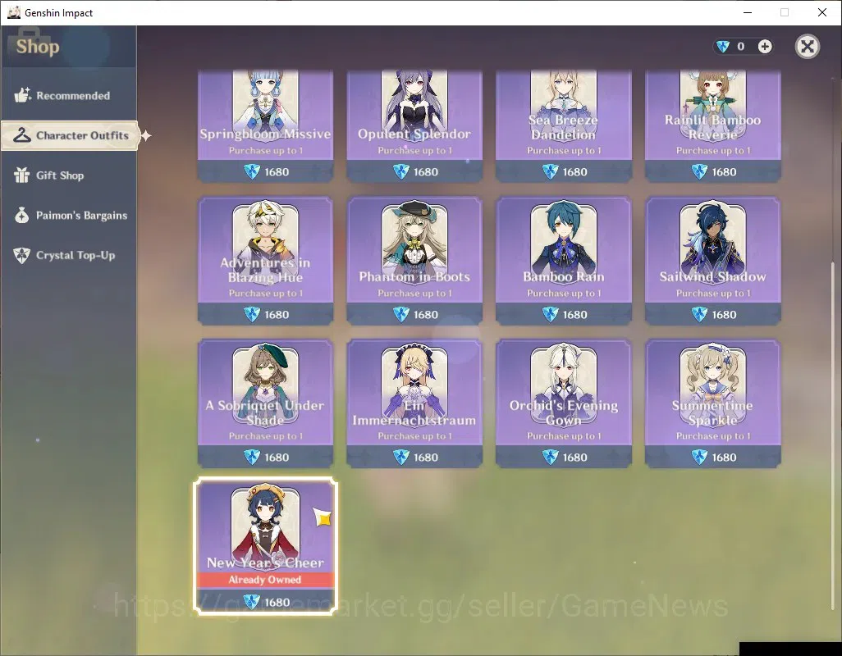This screenshot has width=842, height=656.
Task: Click the 1680 price under Summertime Sparkle
Action: [724, 458]
